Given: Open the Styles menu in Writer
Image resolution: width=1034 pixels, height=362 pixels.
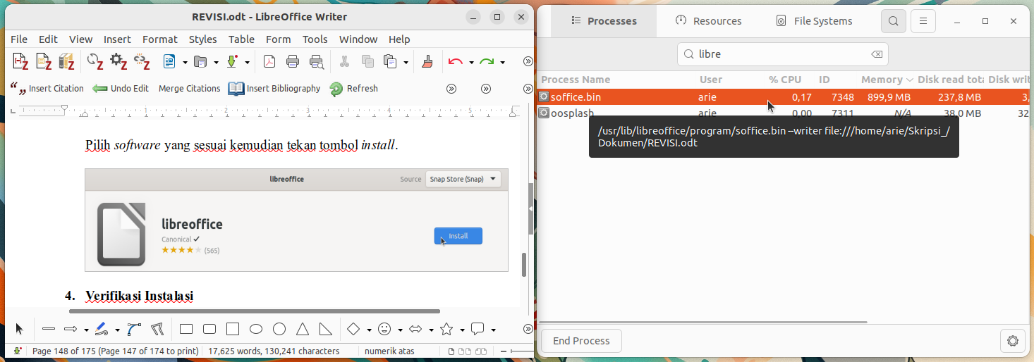Looking at the screenshot, I should click(203, 39).
